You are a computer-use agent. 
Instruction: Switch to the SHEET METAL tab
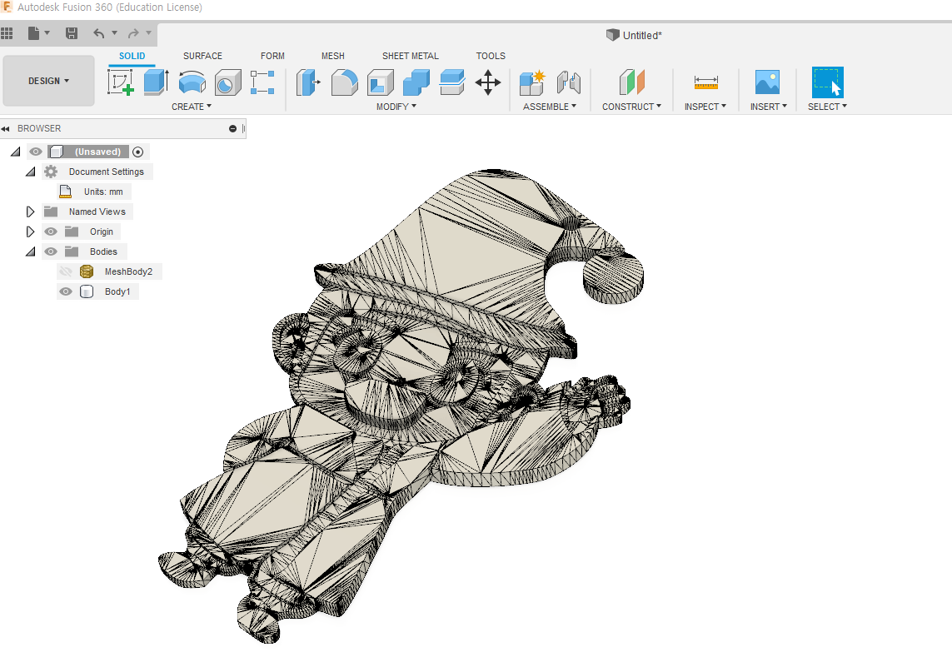(411, 56)
